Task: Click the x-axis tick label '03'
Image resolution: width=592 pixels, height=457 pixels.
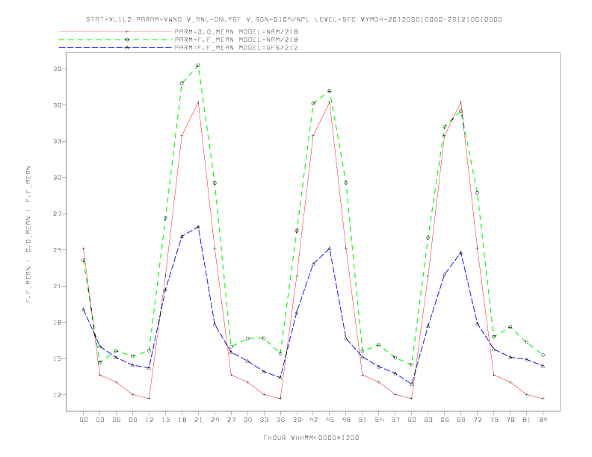Action: [99, 420]
